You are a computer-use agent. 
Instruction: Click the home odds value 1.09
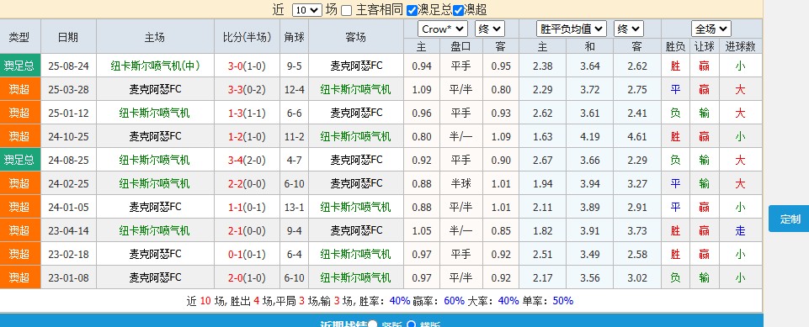[x=422, y=90]
